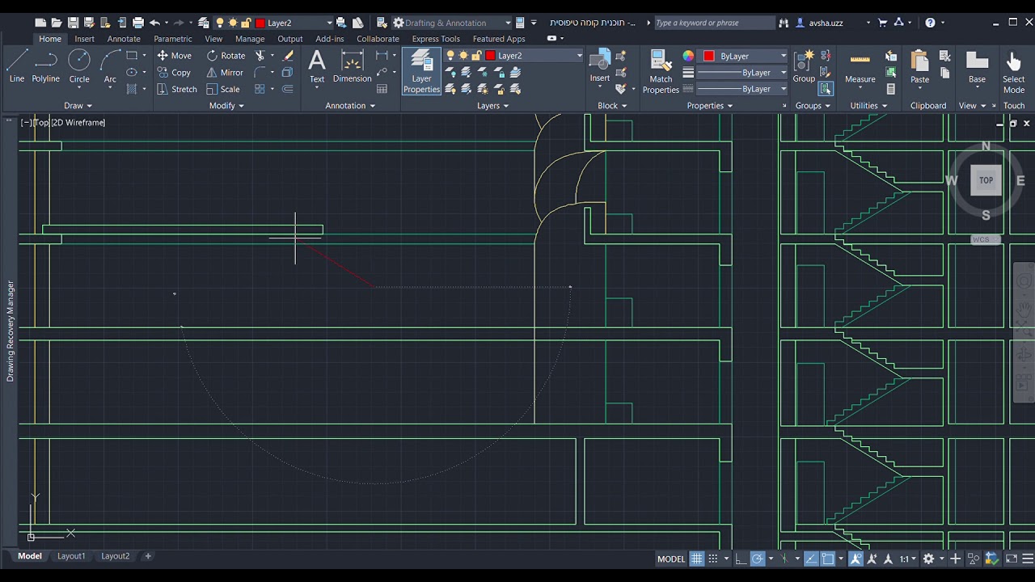This screenshot has width=1035, height=582.
Task: Click the Scale command
Action: click(223, 89)
